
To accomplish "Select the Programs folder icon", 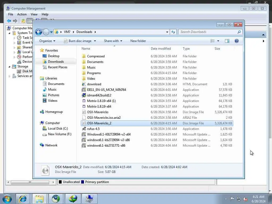I will [x=84, y=73].
